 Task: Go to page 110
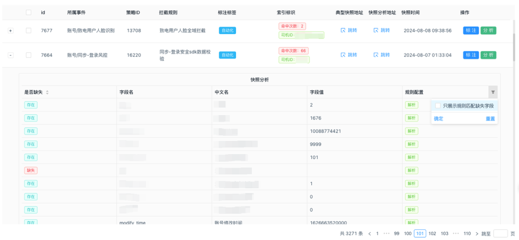pos(467,234)
